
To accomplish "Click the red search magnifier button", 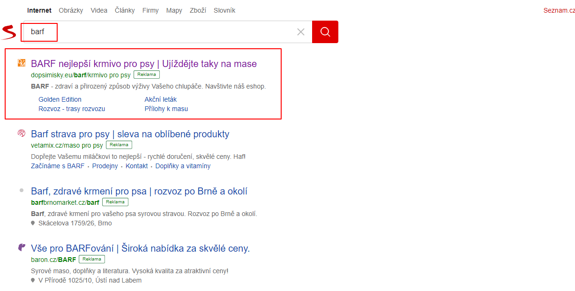I will 325,32.
